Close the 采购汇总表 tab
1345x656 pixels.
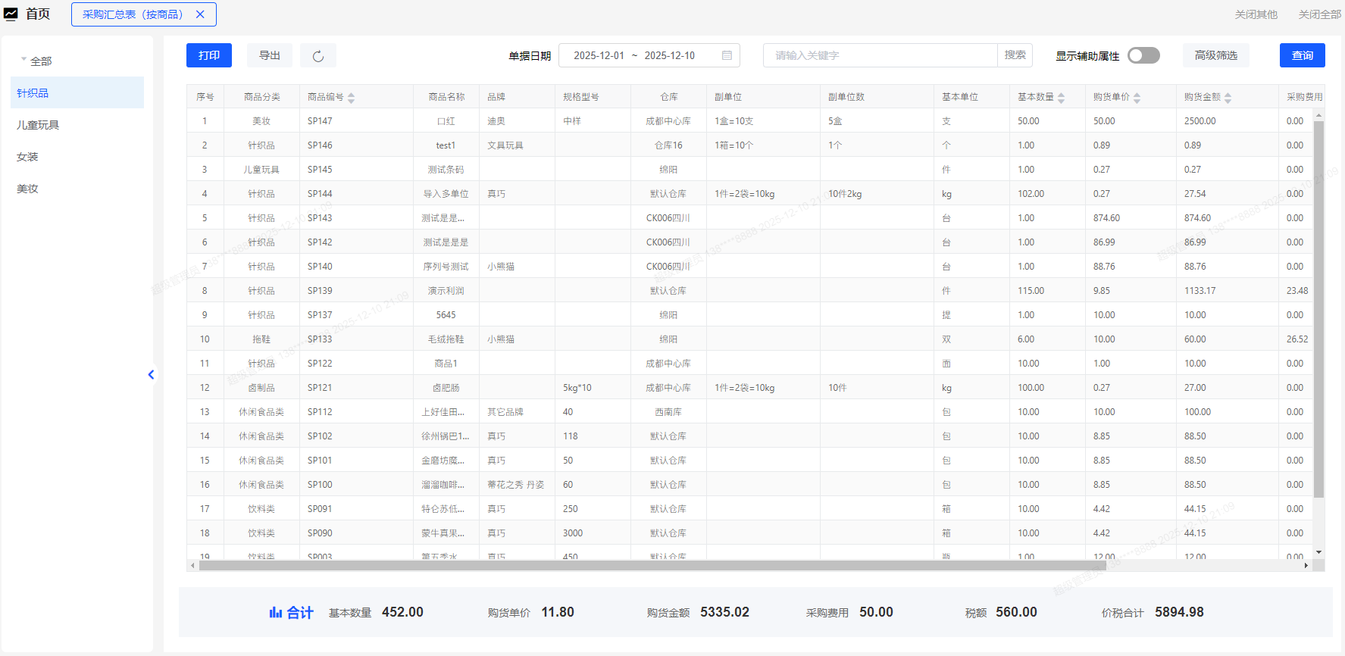pyautogui.click(x=200, y=14)
